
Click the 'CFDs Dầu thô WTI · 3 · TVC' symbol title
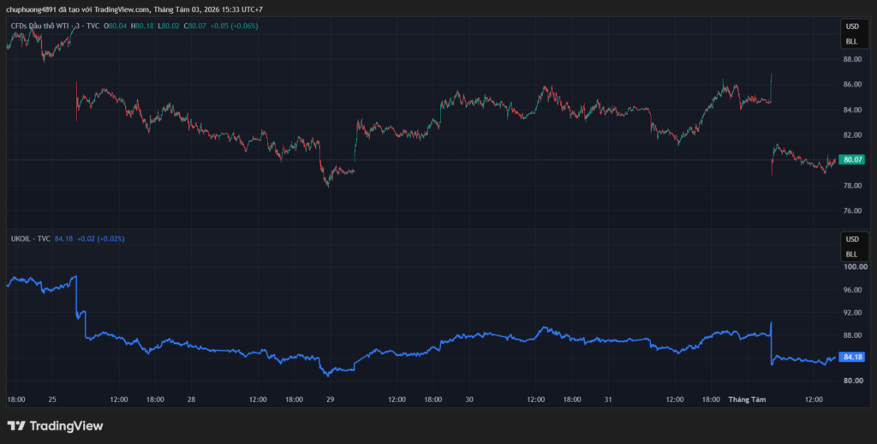pos(56,26)
